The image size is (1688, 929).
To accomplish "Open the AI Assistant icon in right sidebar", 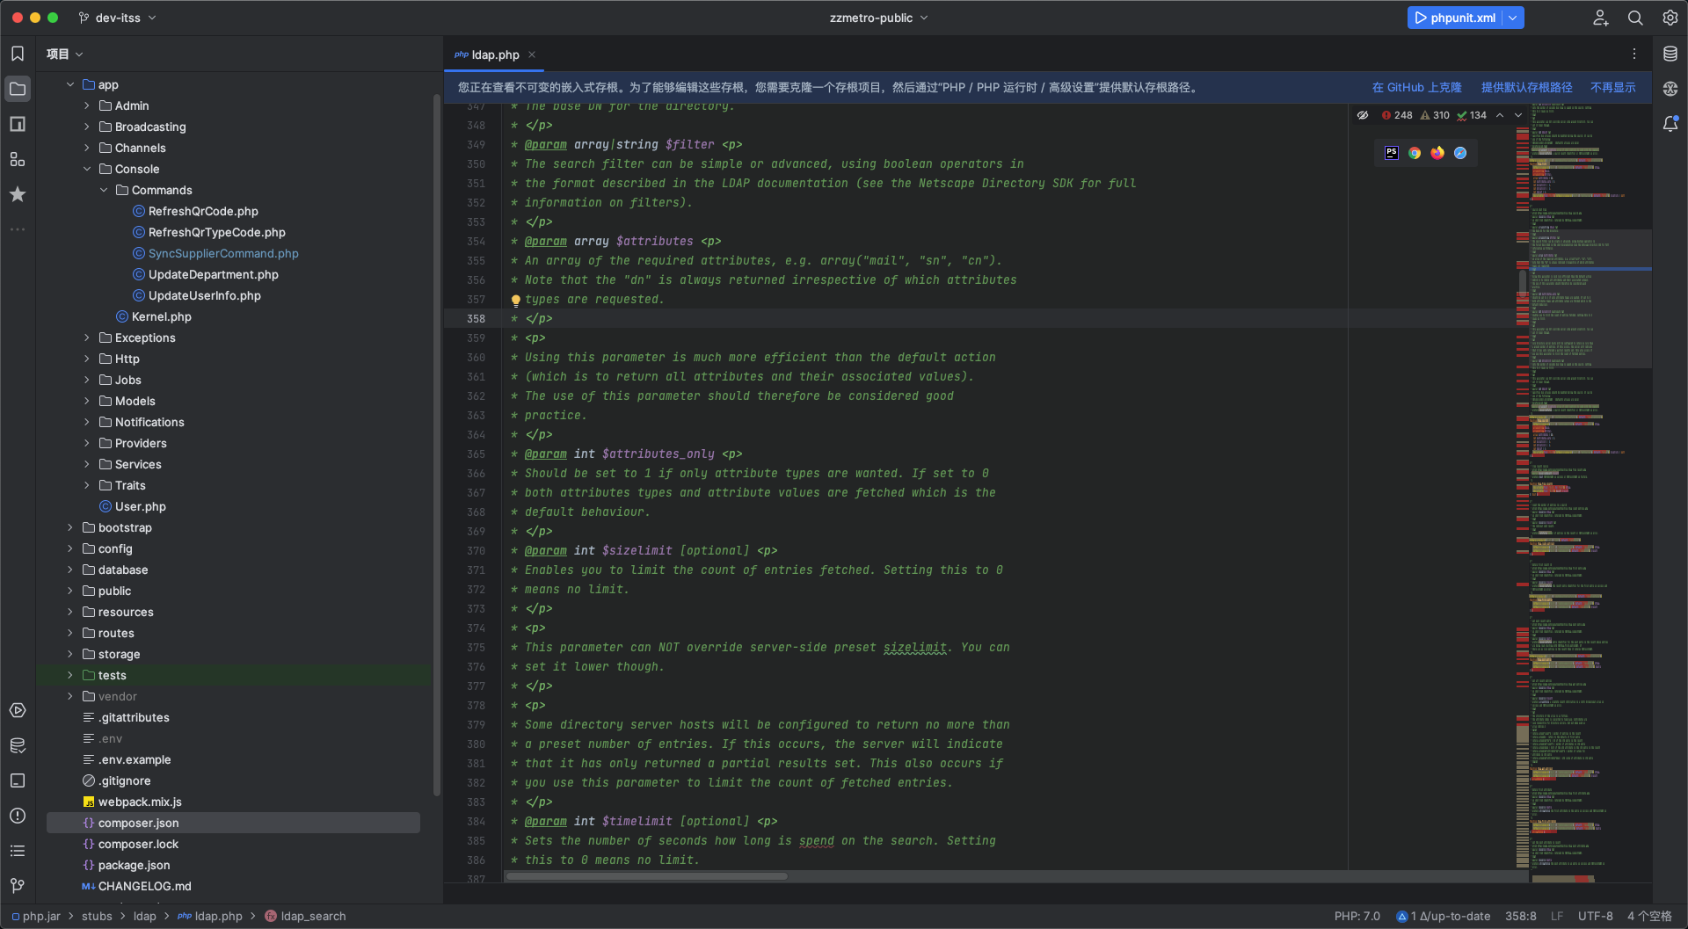I will [x=1670, y=89].
